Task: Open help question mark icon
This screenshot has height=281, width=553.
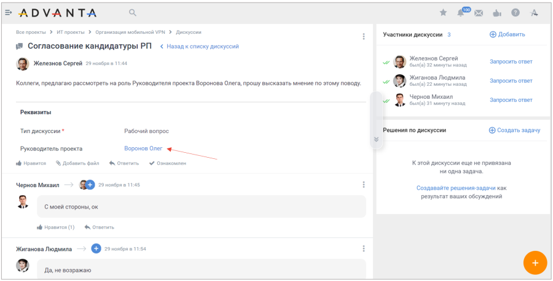Action: coord(516,13)
